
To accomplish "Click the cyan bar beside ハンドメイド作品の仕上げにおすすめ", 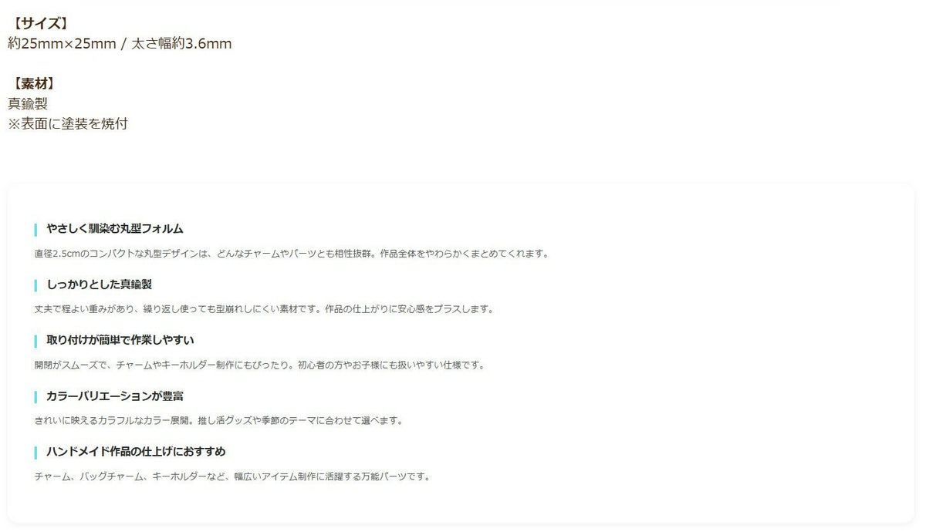I will tap(35, 452).
